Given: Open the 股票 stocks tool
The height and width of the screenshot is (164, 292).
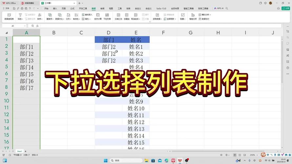Looking at the screenshot, I should pyautogui.click(x=183, y=17).
